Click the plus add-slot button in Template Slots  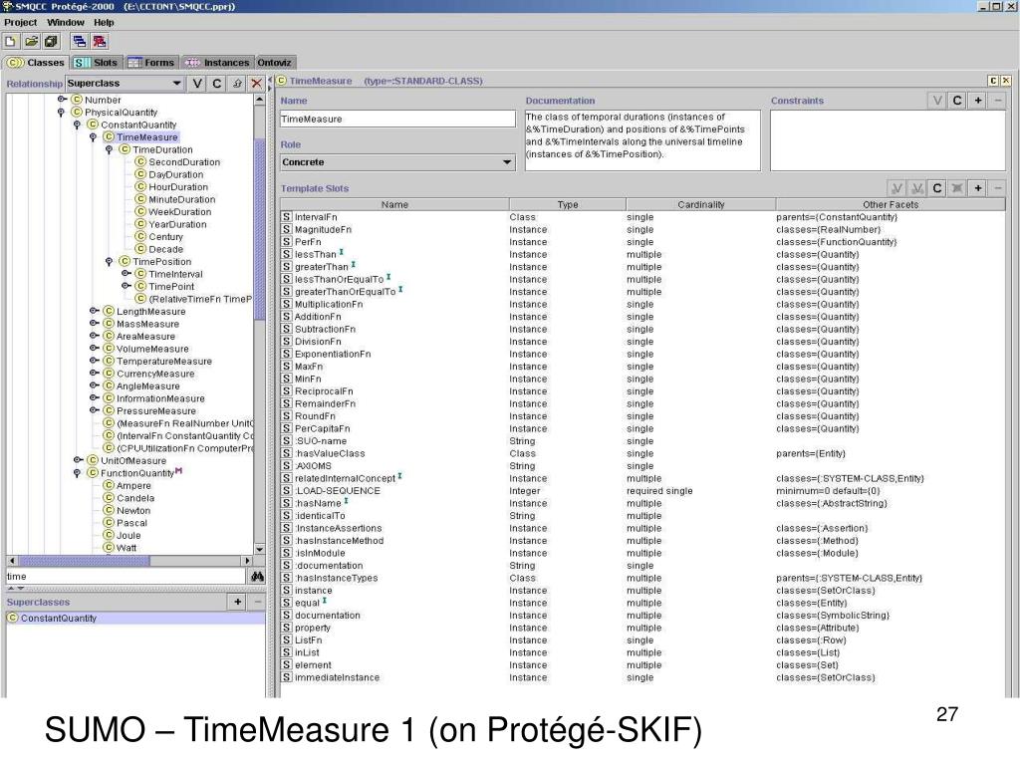coord(978,188)
